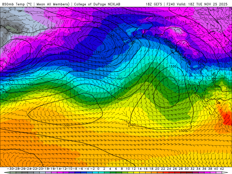Click the 1410 contour label
The width and height of the screenshot is (232, 174).
point(68,65)
